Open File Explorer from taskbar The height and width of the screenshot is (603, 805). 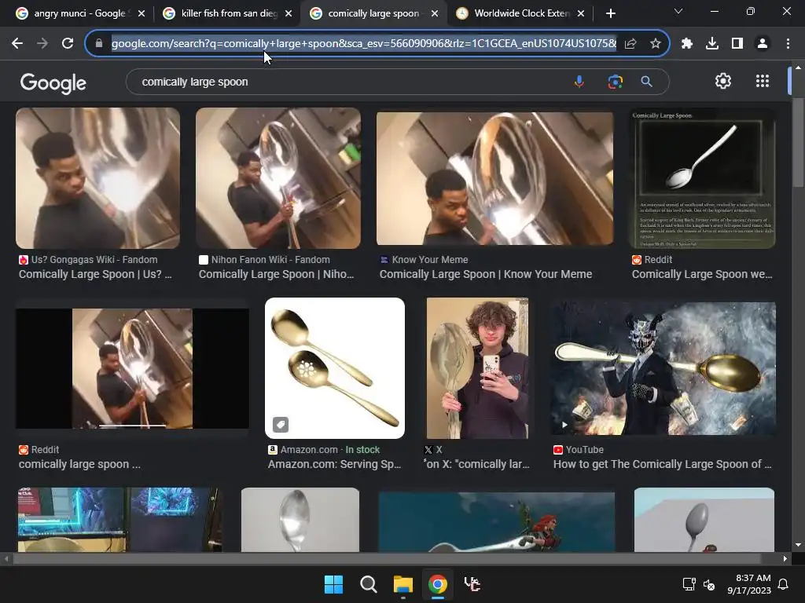click(403, 584)
